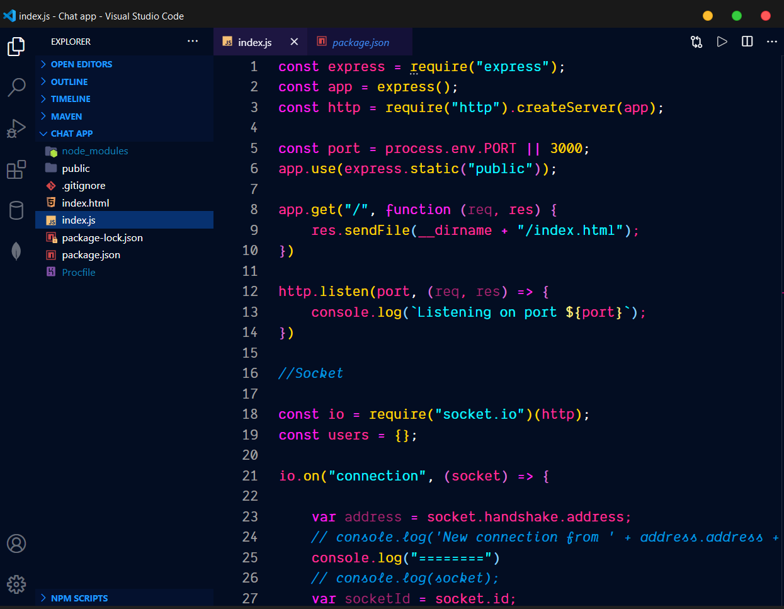Open Run and Debug view

[x=16, y=128]
